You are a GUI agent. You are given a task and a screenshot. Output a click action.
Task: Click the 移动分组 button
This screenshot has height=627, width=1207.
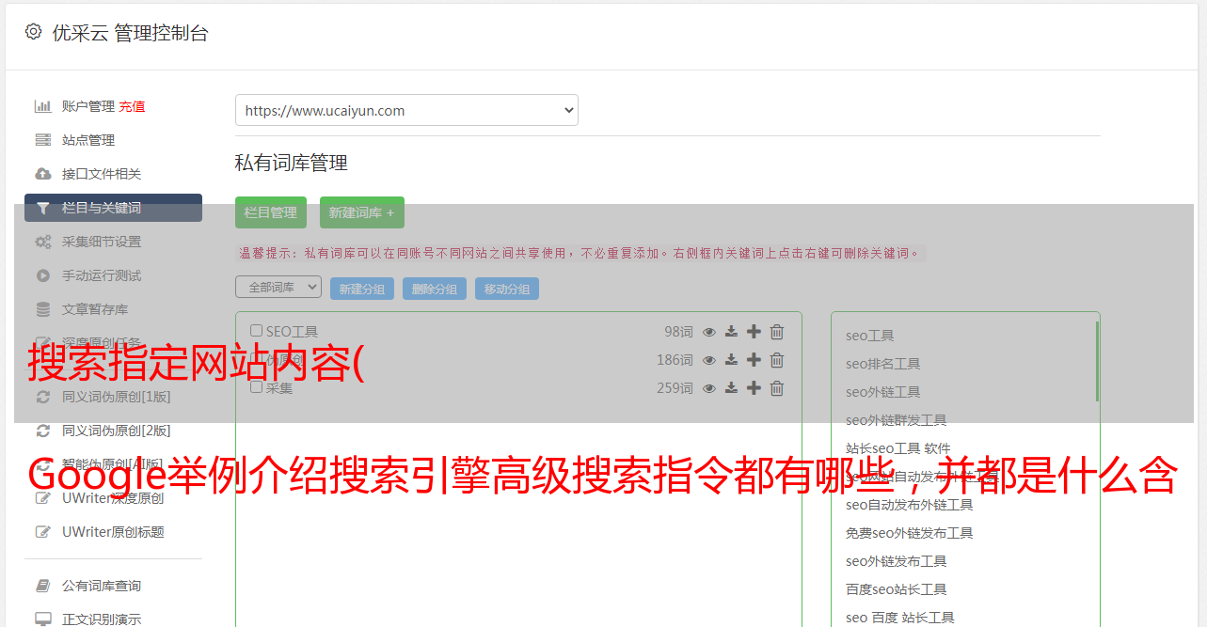[507, 289]
